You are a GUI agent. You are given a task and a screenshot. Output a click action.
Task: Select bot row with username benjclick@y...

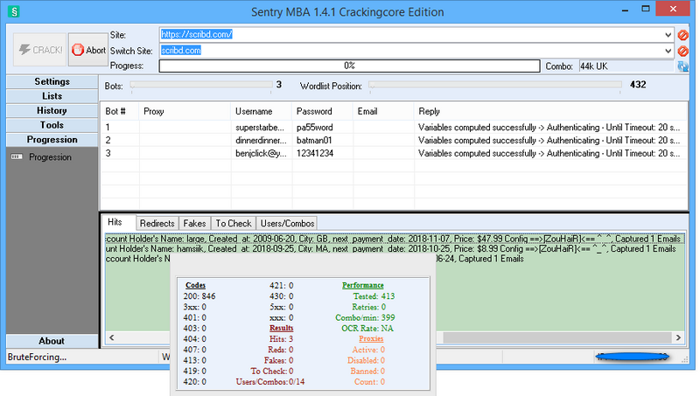(x=394, y=153)
